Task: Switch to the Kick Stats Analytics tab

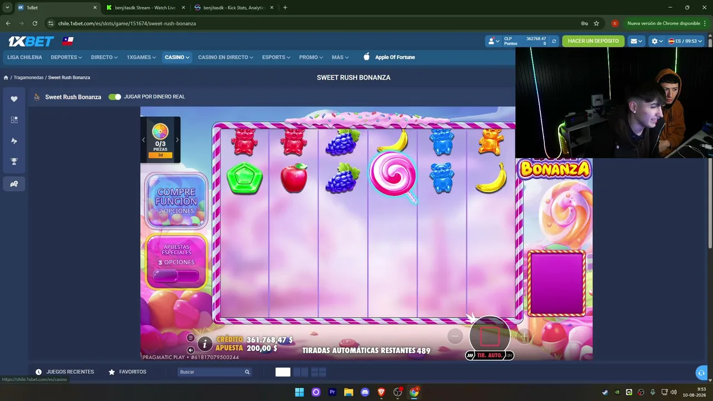Action: point(234,8)
